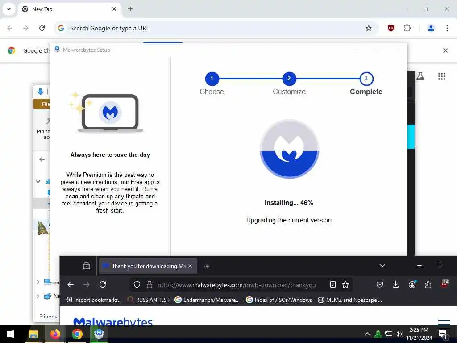Click step 1 Choose in Malwarebytes Setup
This screenshot has height=343, width=457.
coord(212,79)
